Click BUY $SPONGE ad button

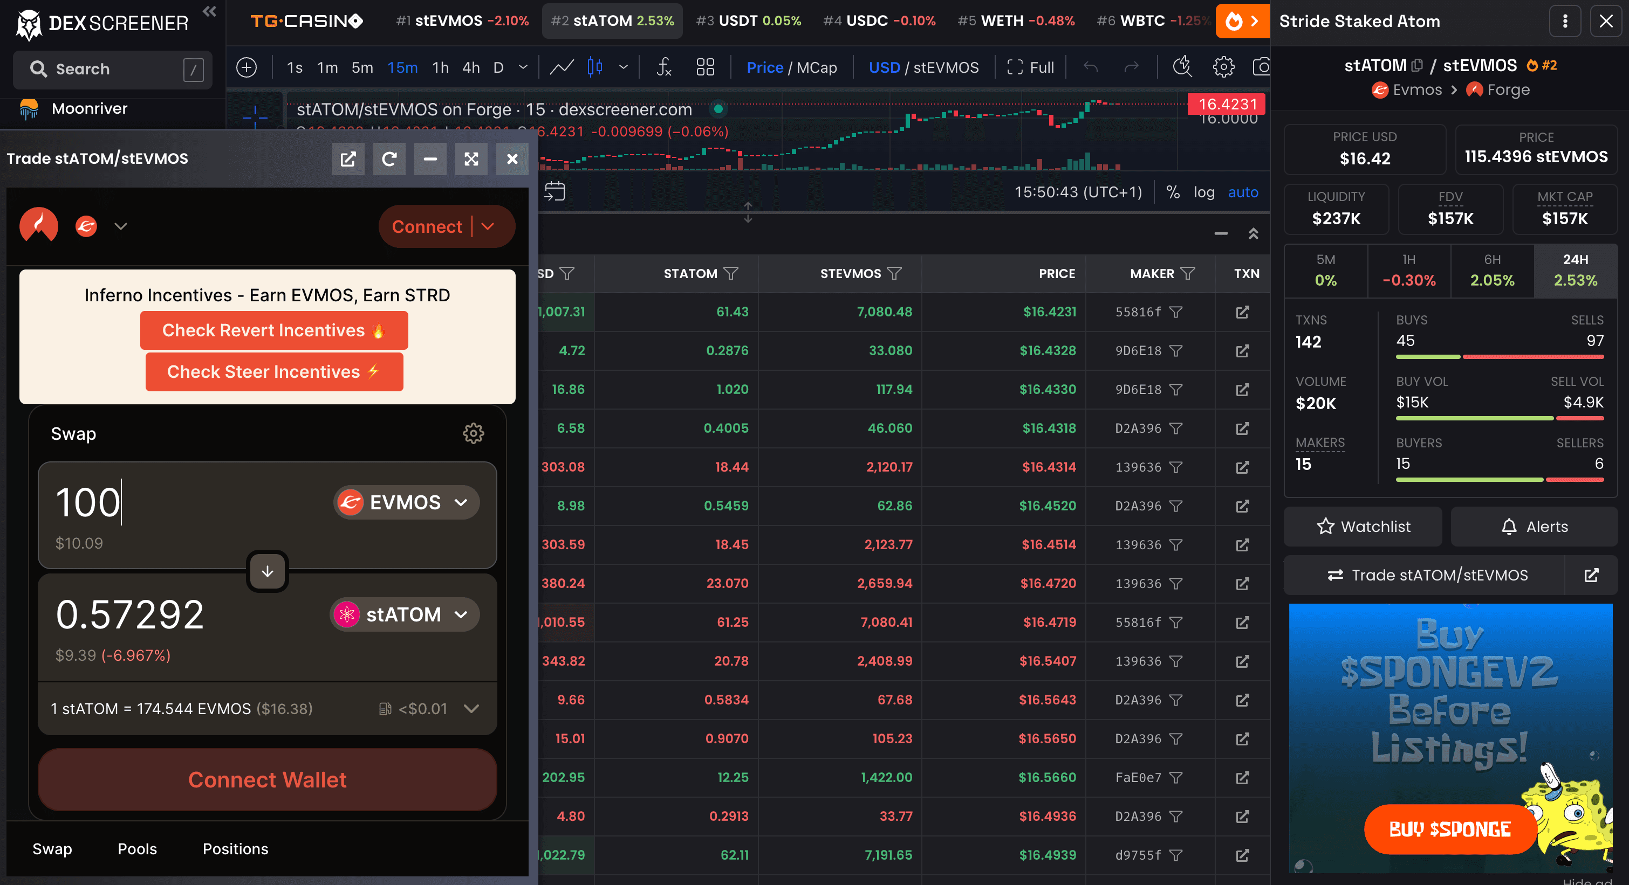[x=1450, y=829]
